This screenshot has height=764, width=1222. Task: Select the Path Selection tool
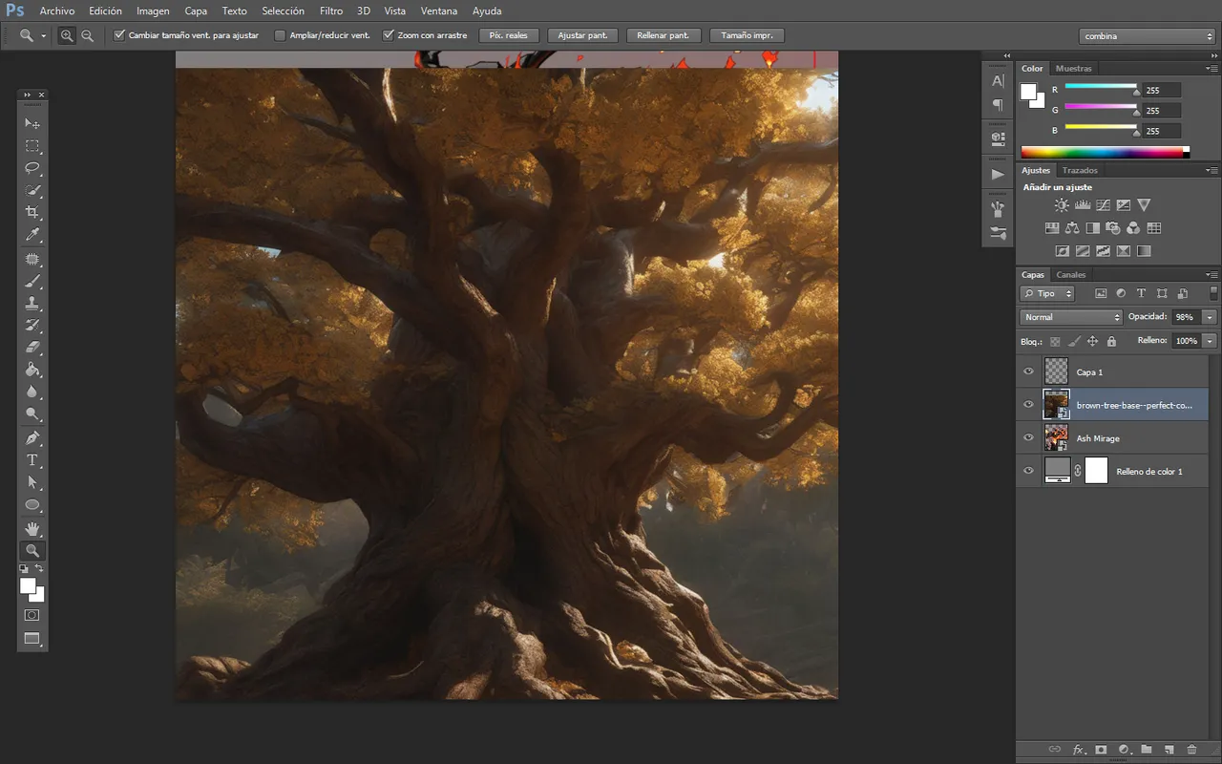click(32, 482)
